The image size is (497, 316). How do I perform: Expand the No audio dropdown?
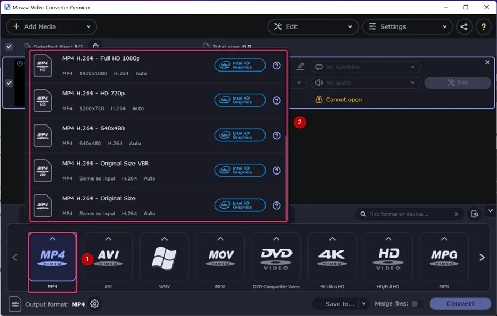(x=366, y=83)
